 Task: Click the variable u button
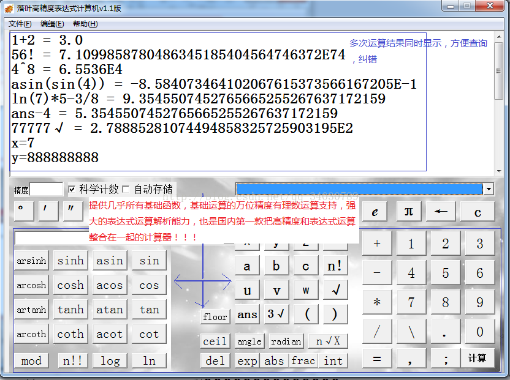[x=247, y=290]
